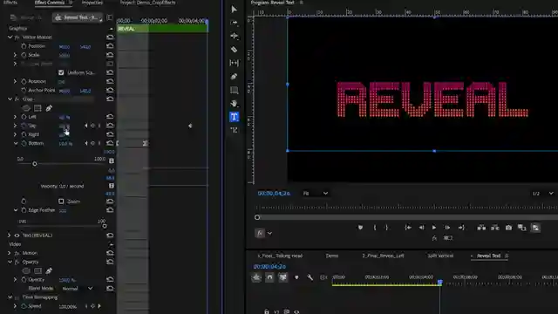The image size is (558, 314).
Task: Toggle Uniform Scale checkbox
Action: [61, 72]
